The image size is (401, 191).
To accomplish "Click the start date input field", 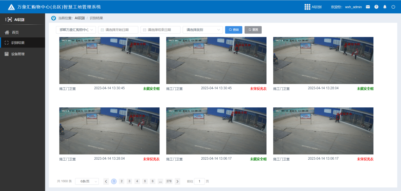I will pos(118,30).
